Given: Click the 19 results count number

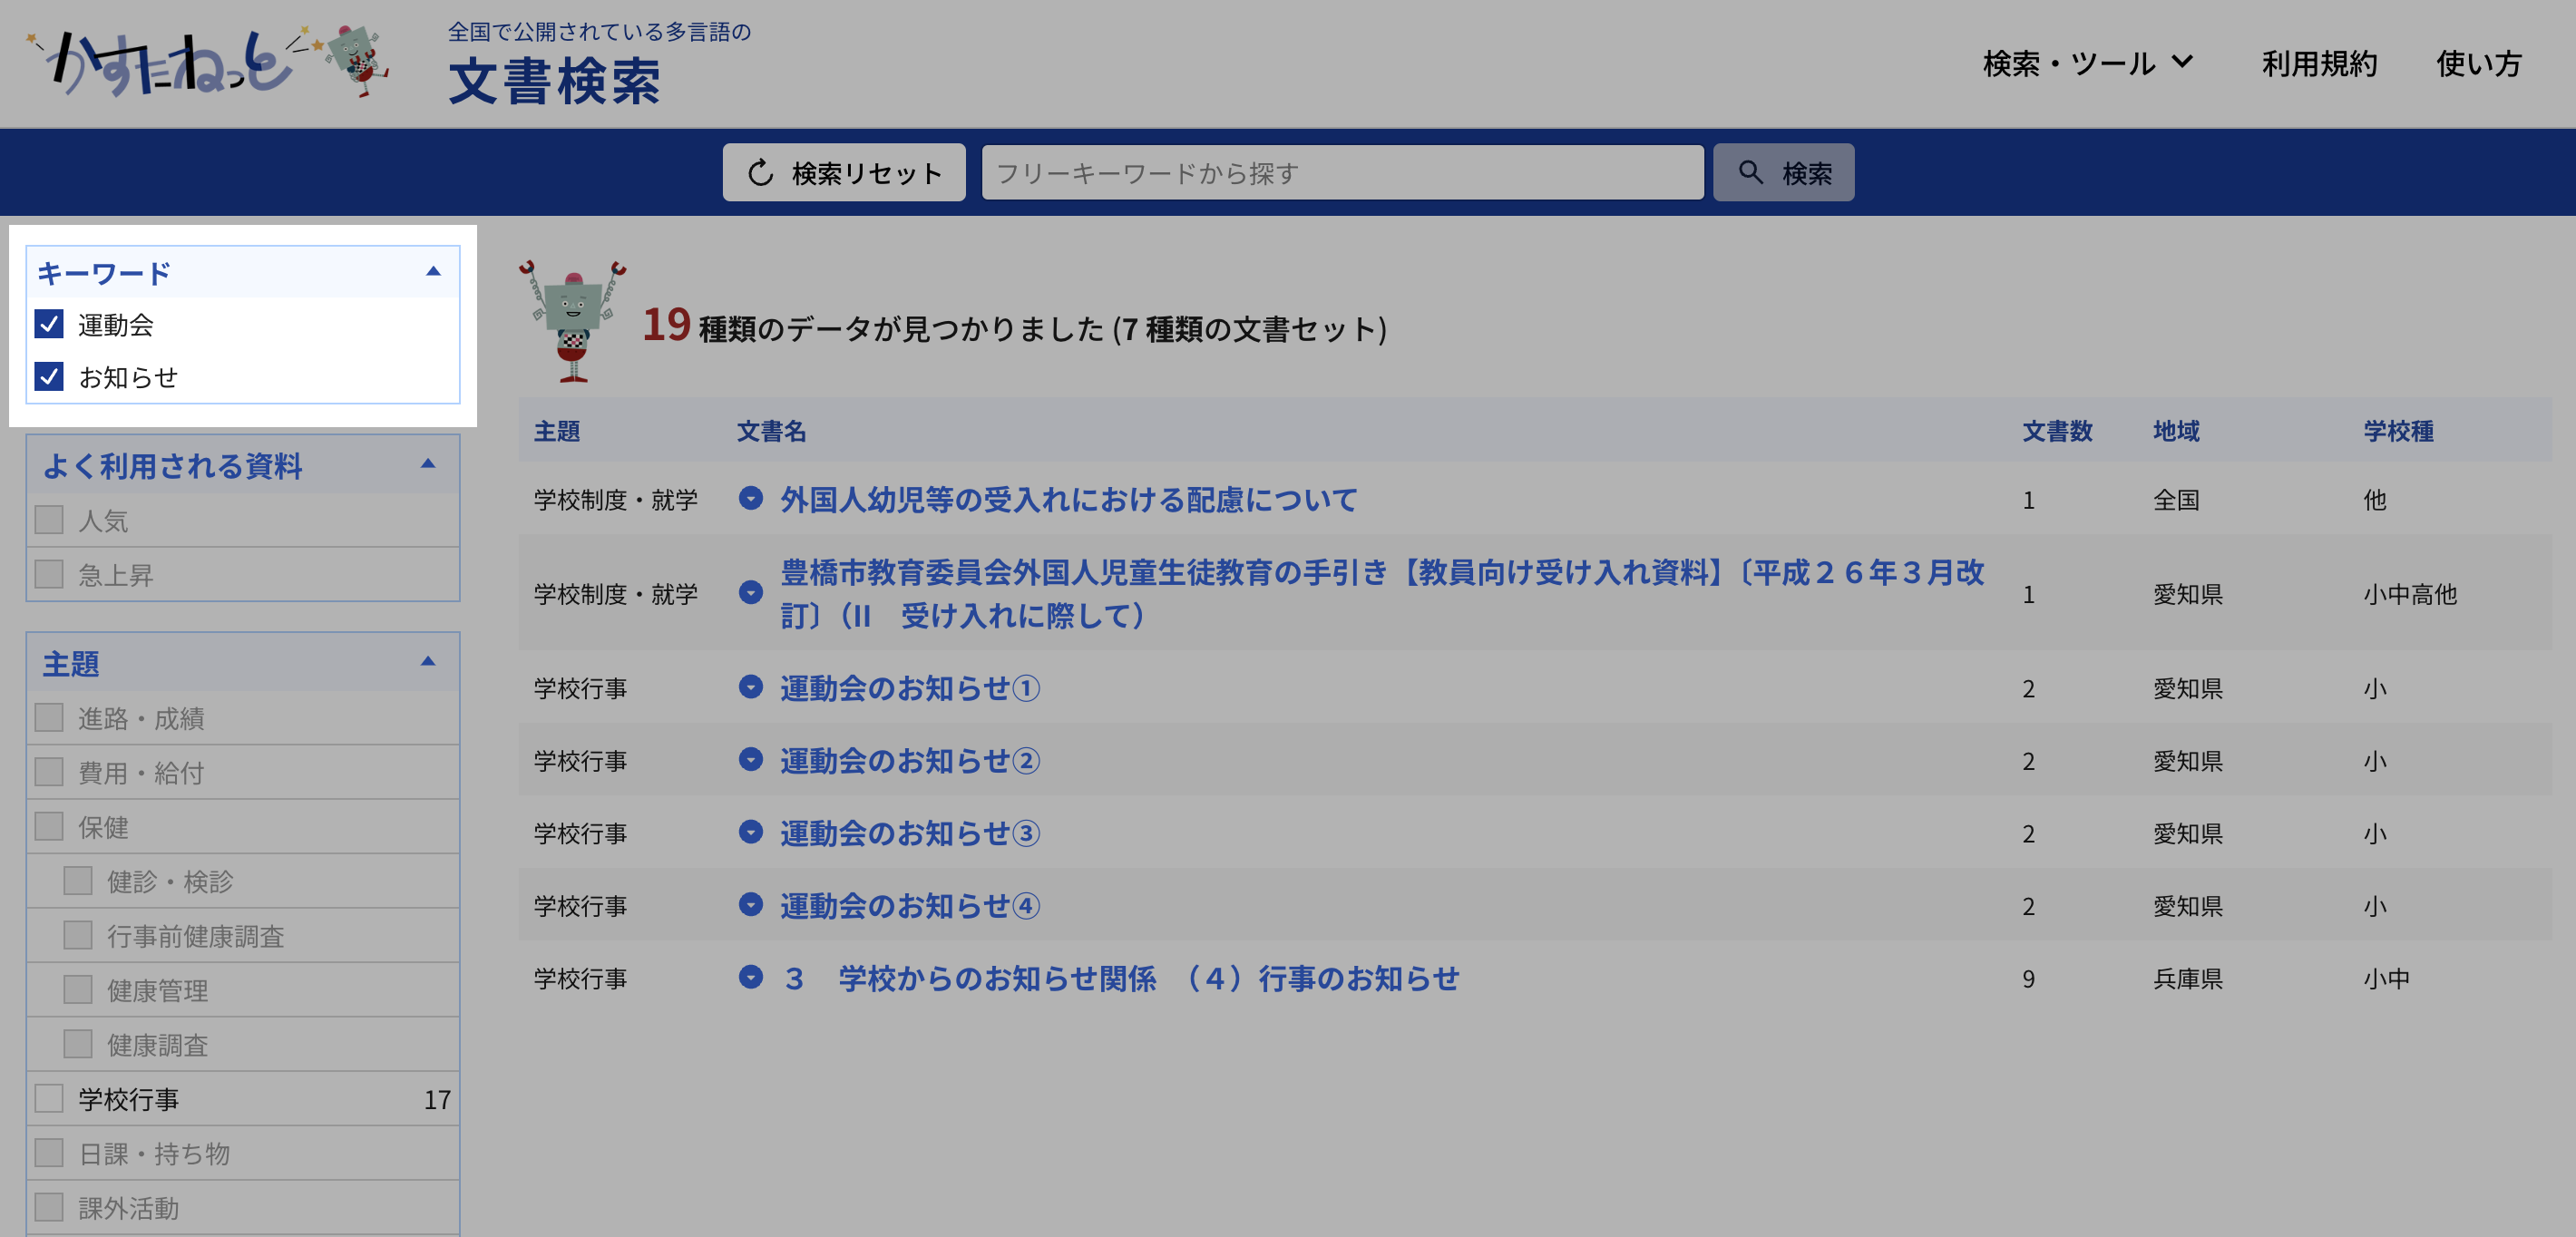Looking at the screenshot, I should click(x=666, y=324).
